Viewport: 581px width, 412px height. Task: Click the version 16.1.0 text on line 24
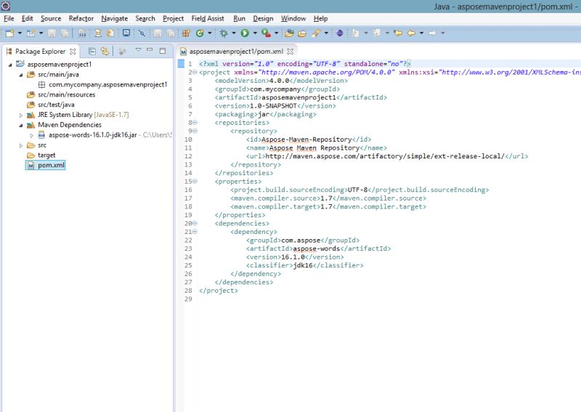coord(293,257)
